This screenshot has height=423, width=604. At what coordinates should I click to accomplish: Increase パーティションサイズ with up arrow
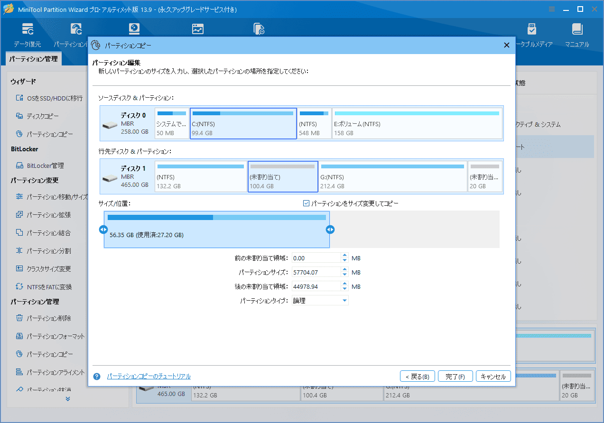tap(345, 270)
